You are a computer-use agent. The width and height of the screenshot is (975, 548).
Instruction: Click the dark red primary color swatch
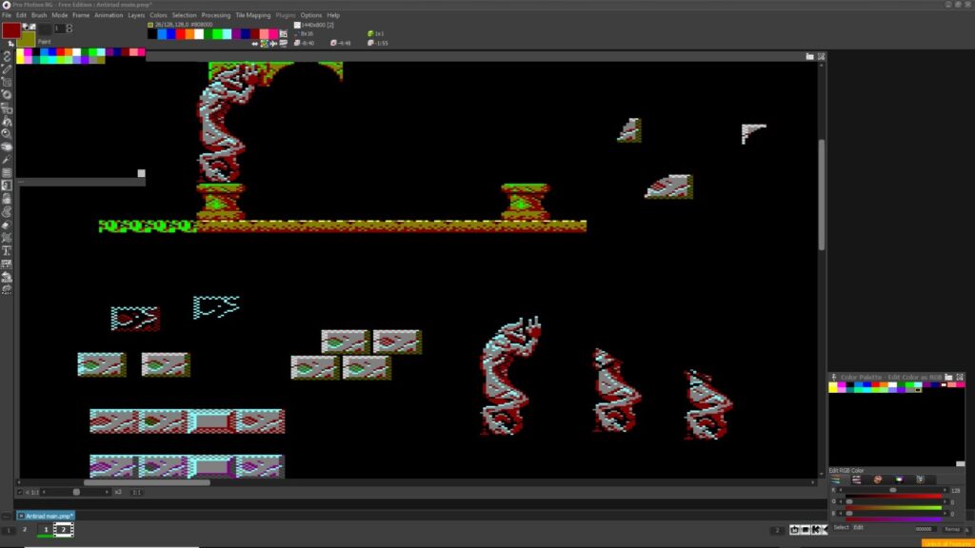pyautogui.click(x=10, y=30)
